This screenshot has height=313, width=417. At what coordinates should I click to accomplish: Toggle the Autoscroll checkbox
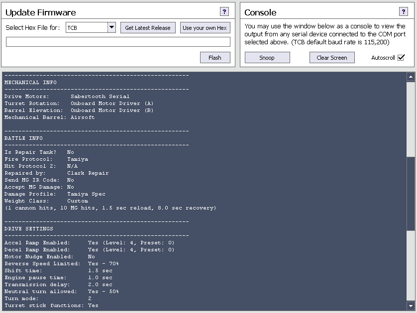point(401,58)
